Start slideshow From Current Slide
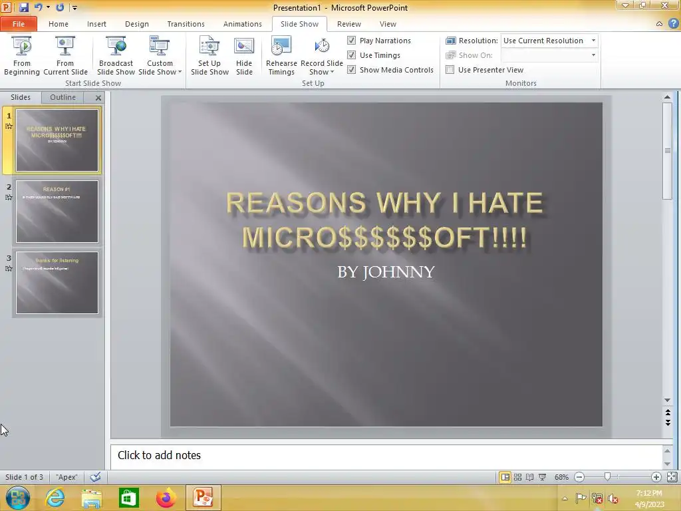Screen dimensions: 681x511 tap(65, 56)
